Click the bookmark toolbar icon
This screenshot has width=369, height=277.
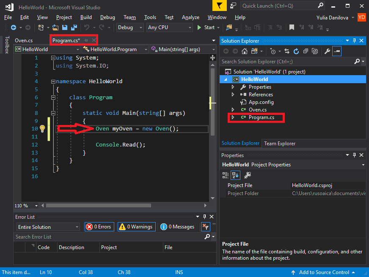tap(292, 27)
